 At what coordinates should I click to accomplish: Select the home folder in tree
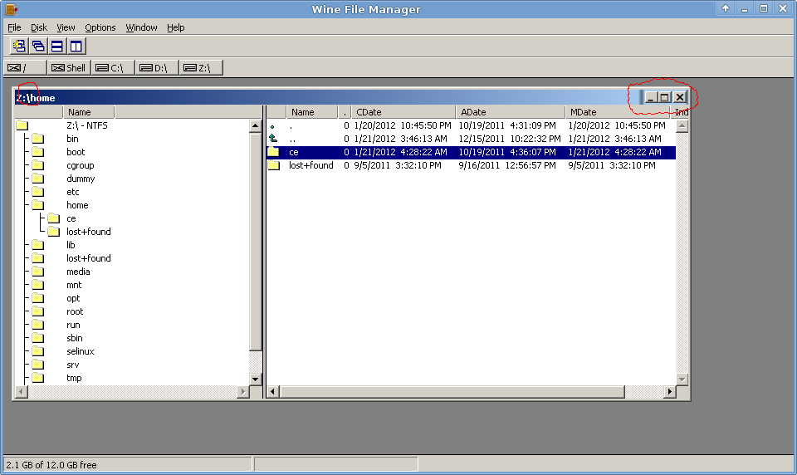77,205
